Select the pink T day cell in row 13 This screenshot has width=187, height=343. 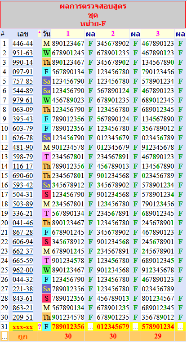46,157
